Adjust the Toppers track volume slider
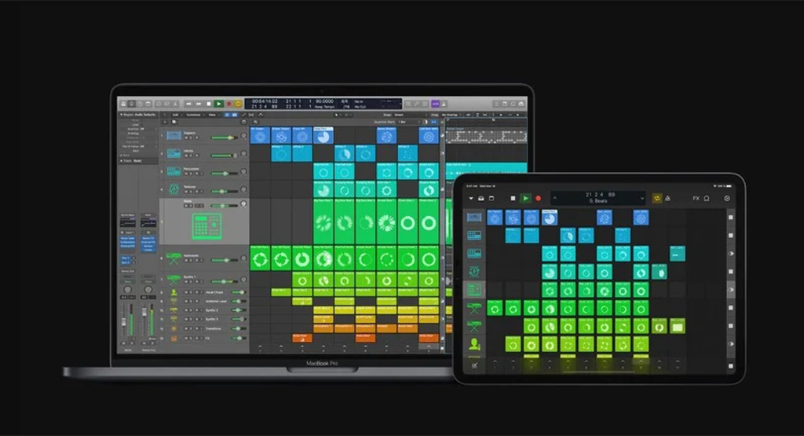Screen dimensions: 804x436 tap(224, 137)
